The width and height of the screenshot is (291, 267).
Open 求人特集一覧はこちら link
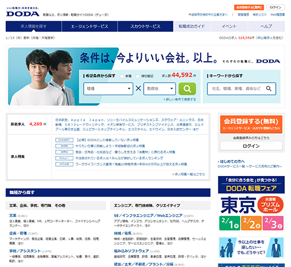click(x=189, y=174)
